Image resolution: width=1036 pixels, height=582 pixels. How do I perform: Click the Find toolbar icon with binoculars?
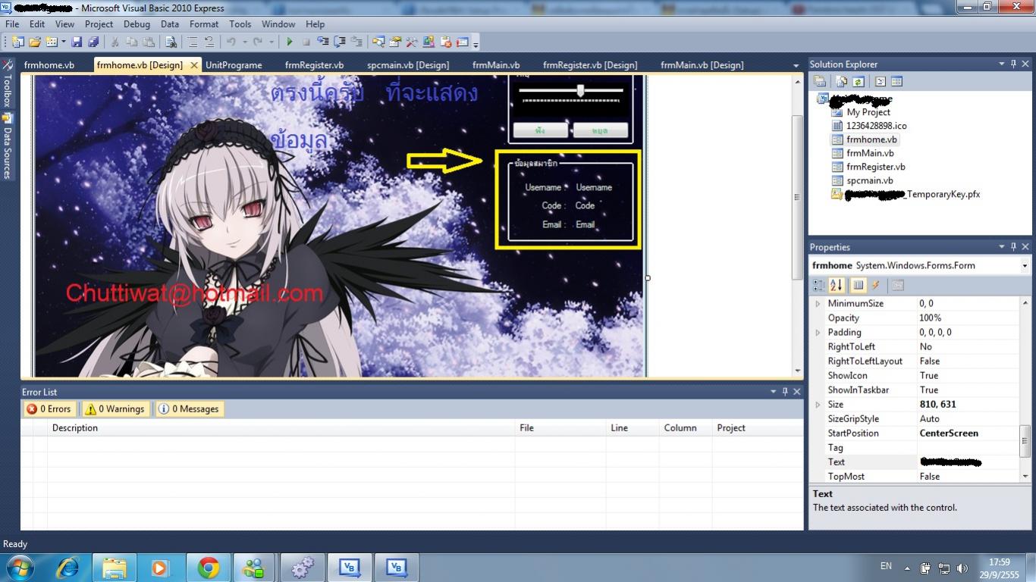click(171, 42)
